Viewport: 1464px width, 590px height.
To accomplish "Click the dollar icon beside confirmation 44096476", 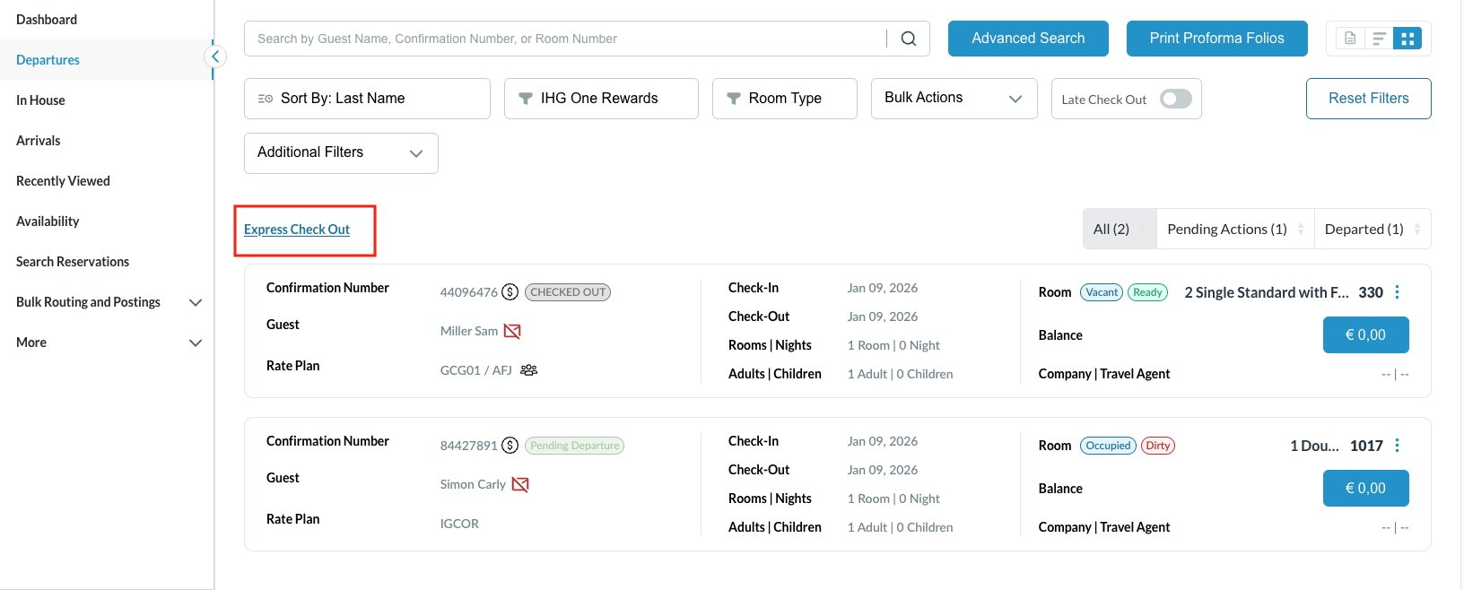I will (x=510, y=292).
